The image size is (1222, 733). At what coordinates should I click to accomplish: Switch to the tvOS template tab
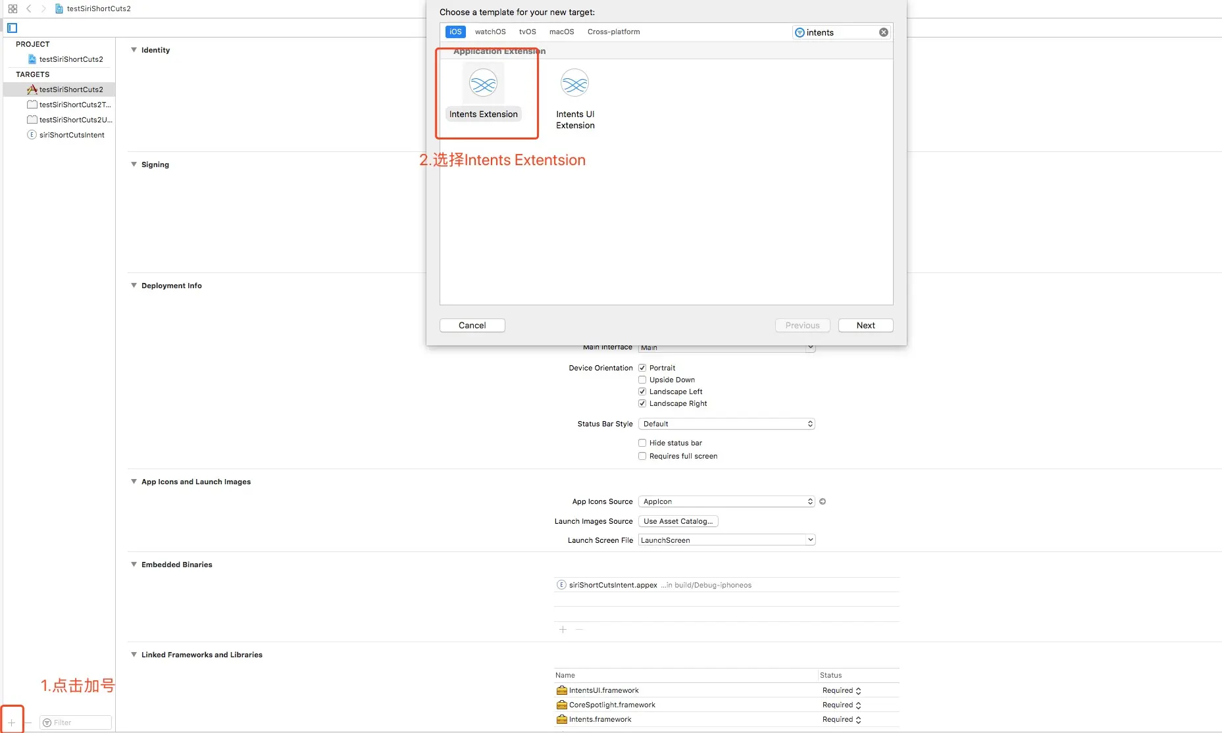(x=528, y=32)
